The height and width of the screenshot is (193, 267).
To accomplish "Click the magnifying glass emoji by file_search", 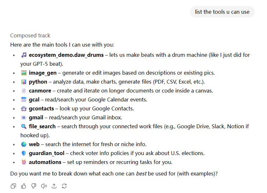I will 24,126.
